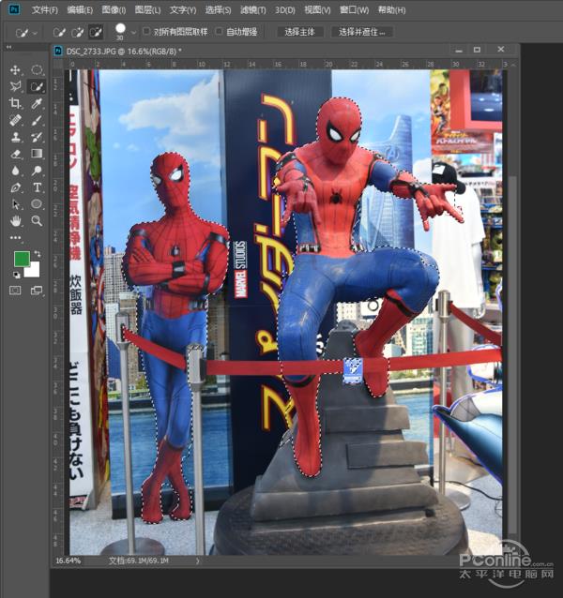Click the 选择主体 button
Screen dimensions: 563x598
pyautogui.click(x=300, y=32)
